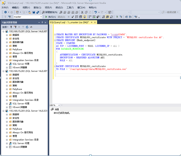The image size is (181, 156).
Task: Open the 视图(V) menu
Action: click(26, 7)
